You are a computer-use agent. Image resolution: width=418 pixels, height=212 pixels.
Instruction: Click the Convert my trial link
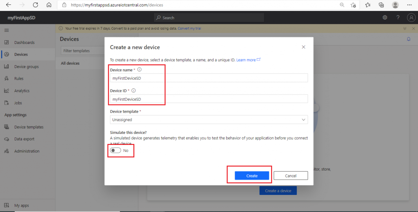point(189,28)
